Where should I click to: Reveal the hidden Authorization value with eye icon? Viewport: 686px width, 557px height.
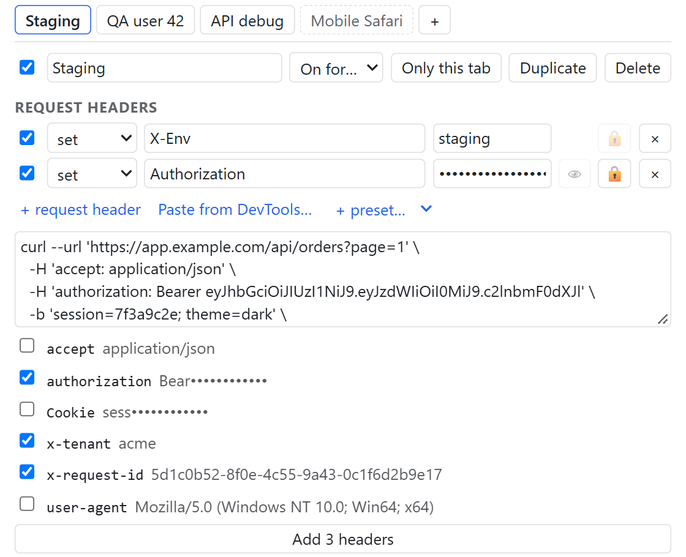point(575,174)
